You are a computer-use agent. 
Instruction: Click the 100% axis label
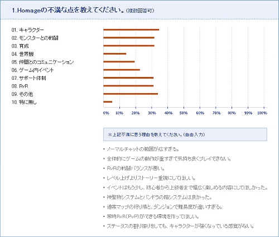[262, 113]
